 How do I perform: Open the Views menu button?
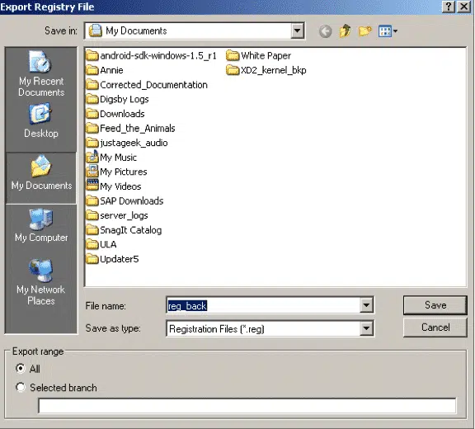[x=388, y=31]
